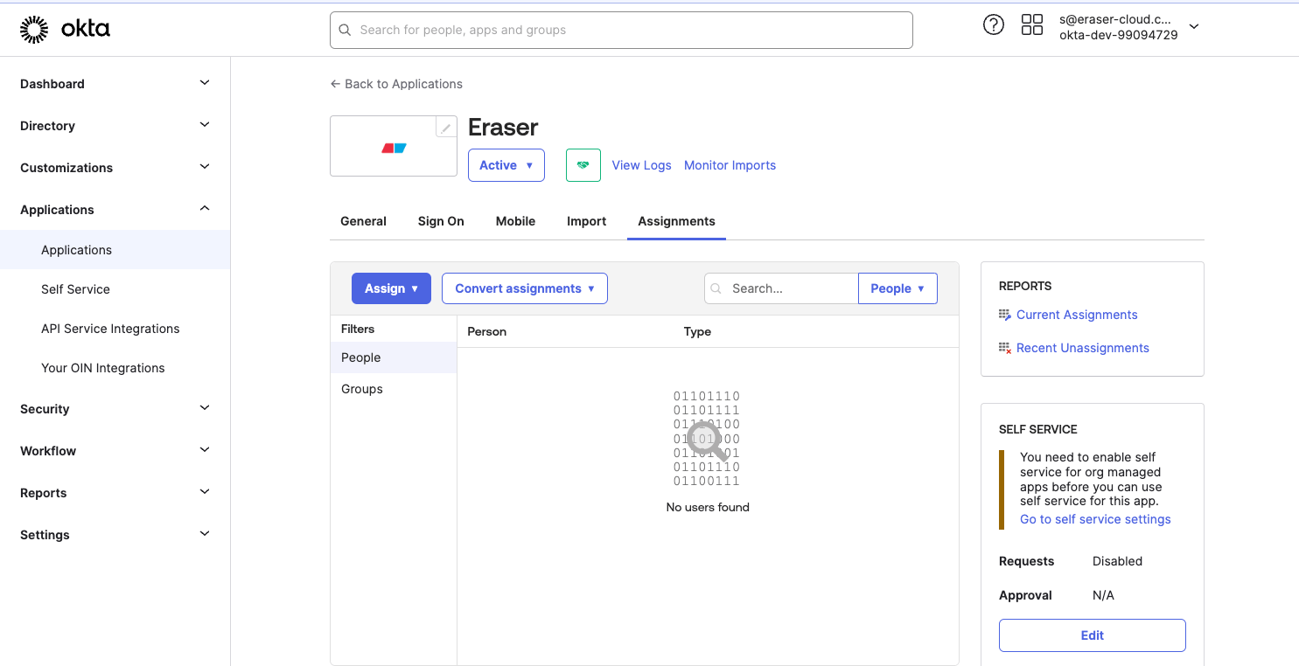This screenshot has height=666, width=1299.
Task: Switch to the Sign On tab
Action: click(441, 221)
